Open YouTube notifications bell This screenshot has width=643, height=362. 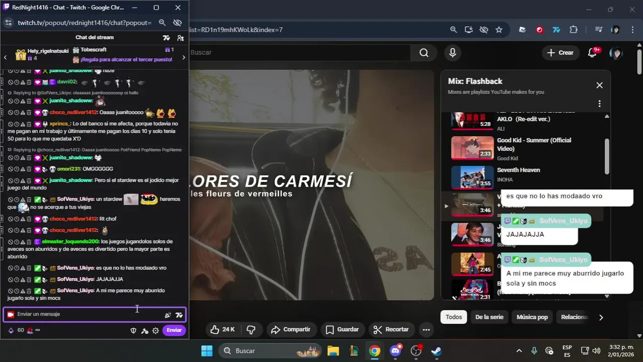point(593,52)
